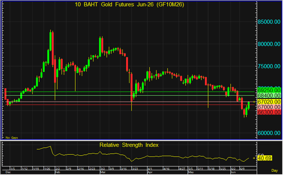Click the RSI value label 40.69
283x175 pixels.
pyautogui.click(x=265, y=158)
